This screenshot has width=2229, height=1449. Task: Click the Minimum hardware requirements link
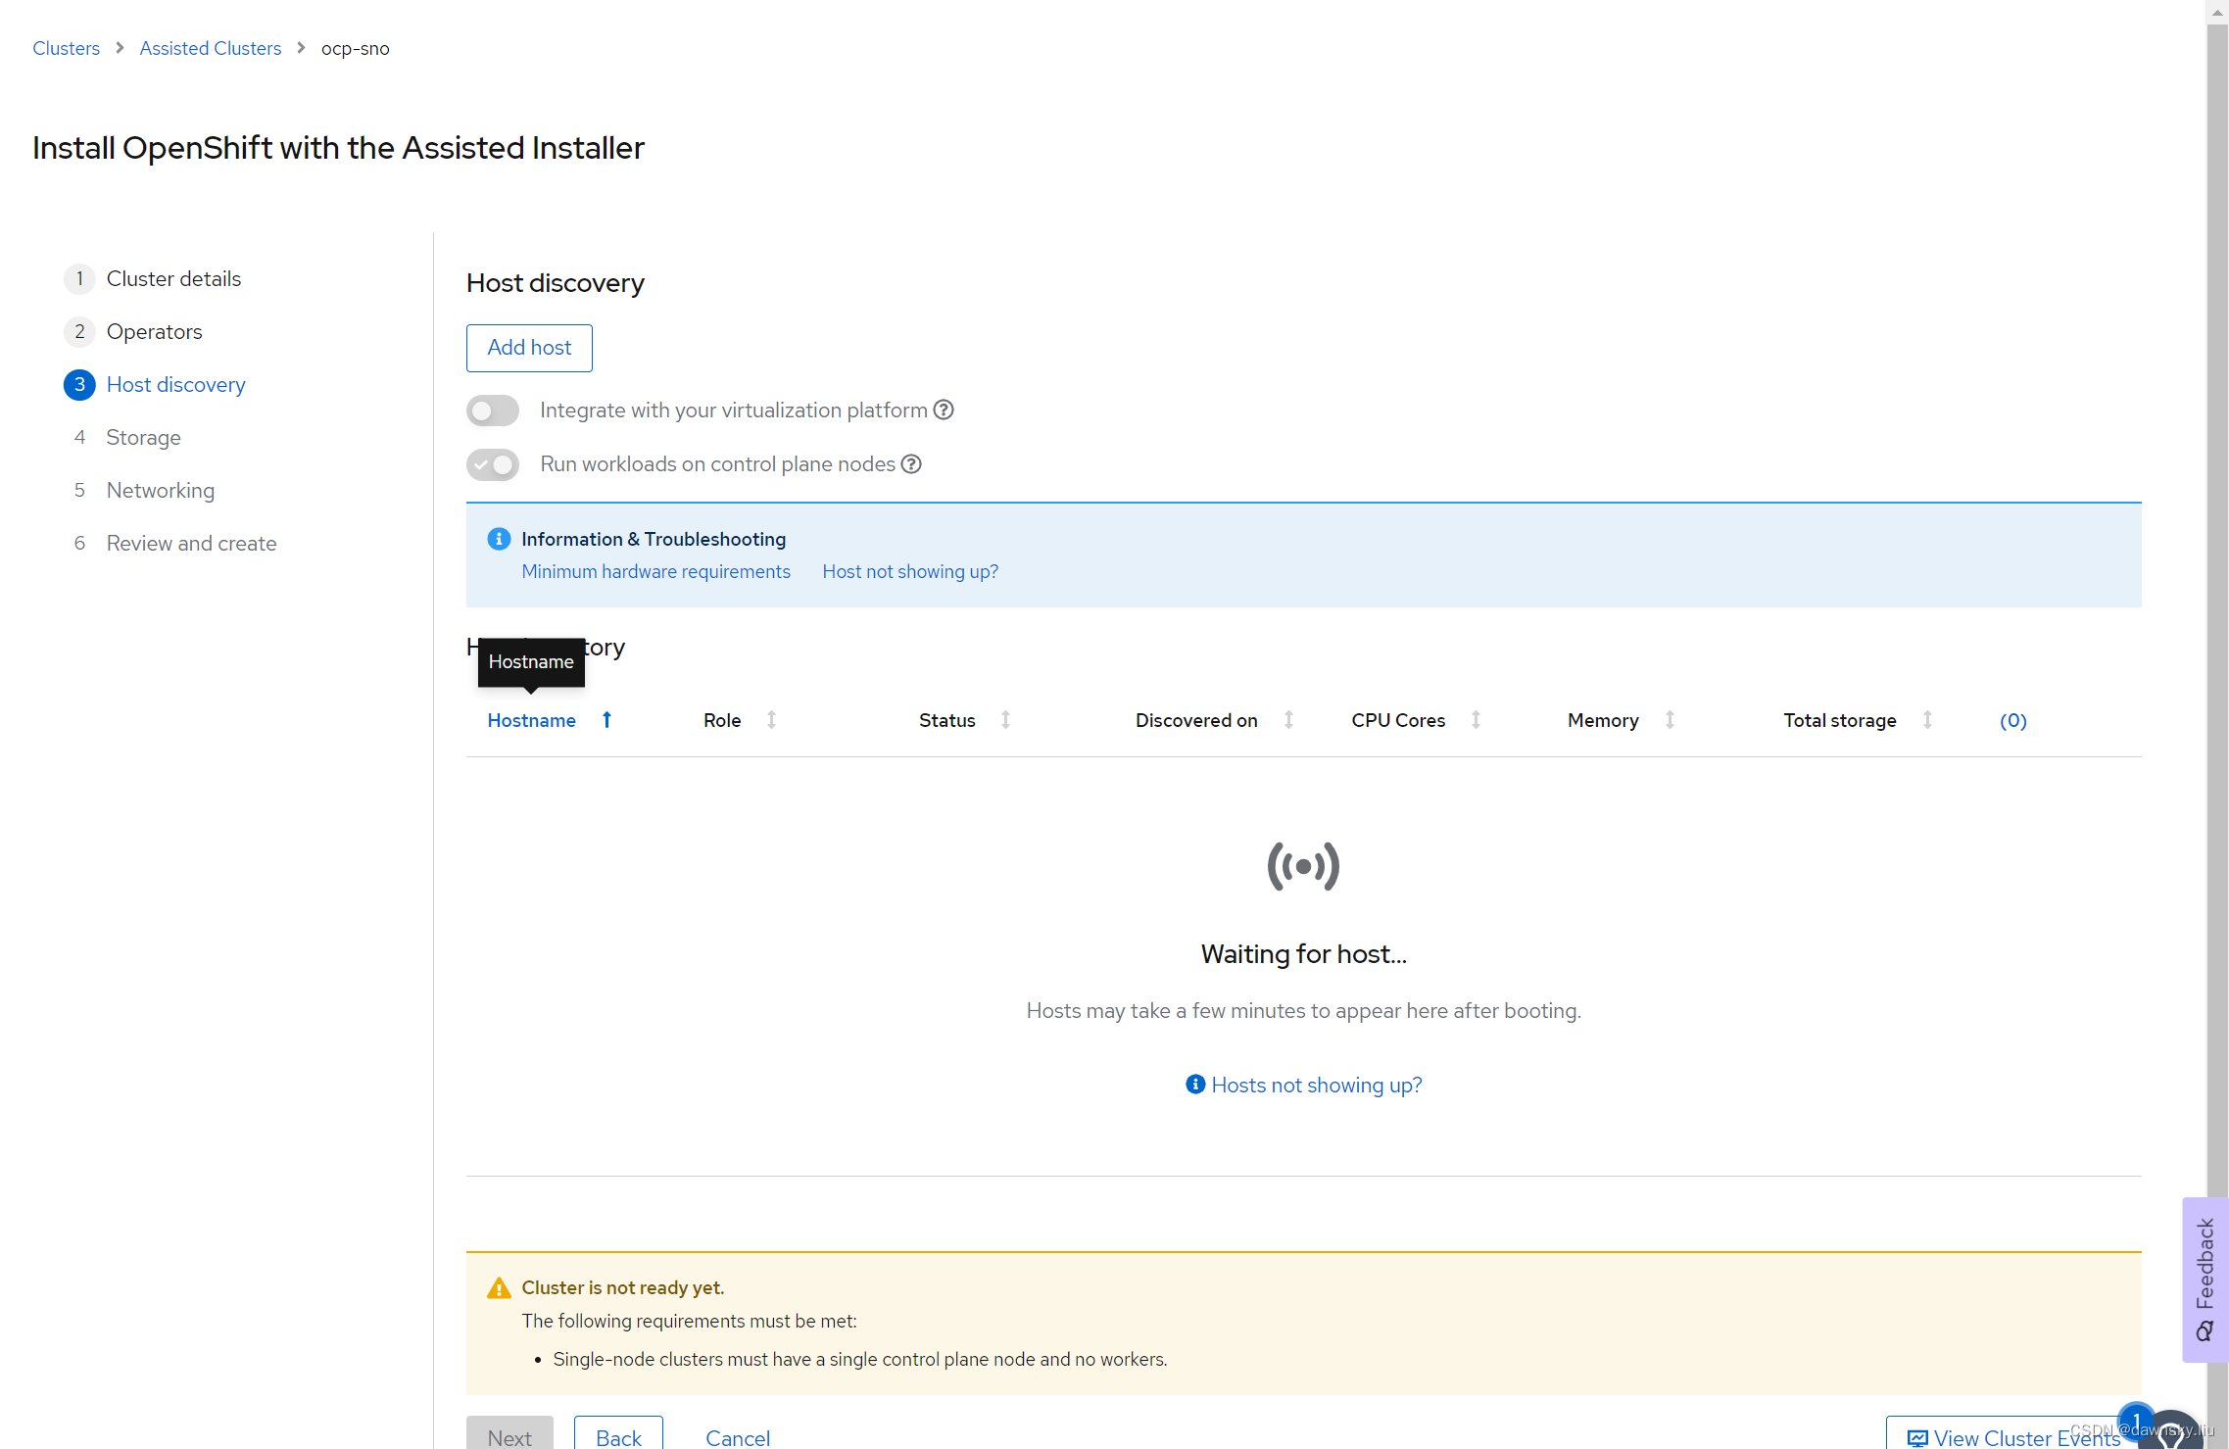click(x=656, y=572)
